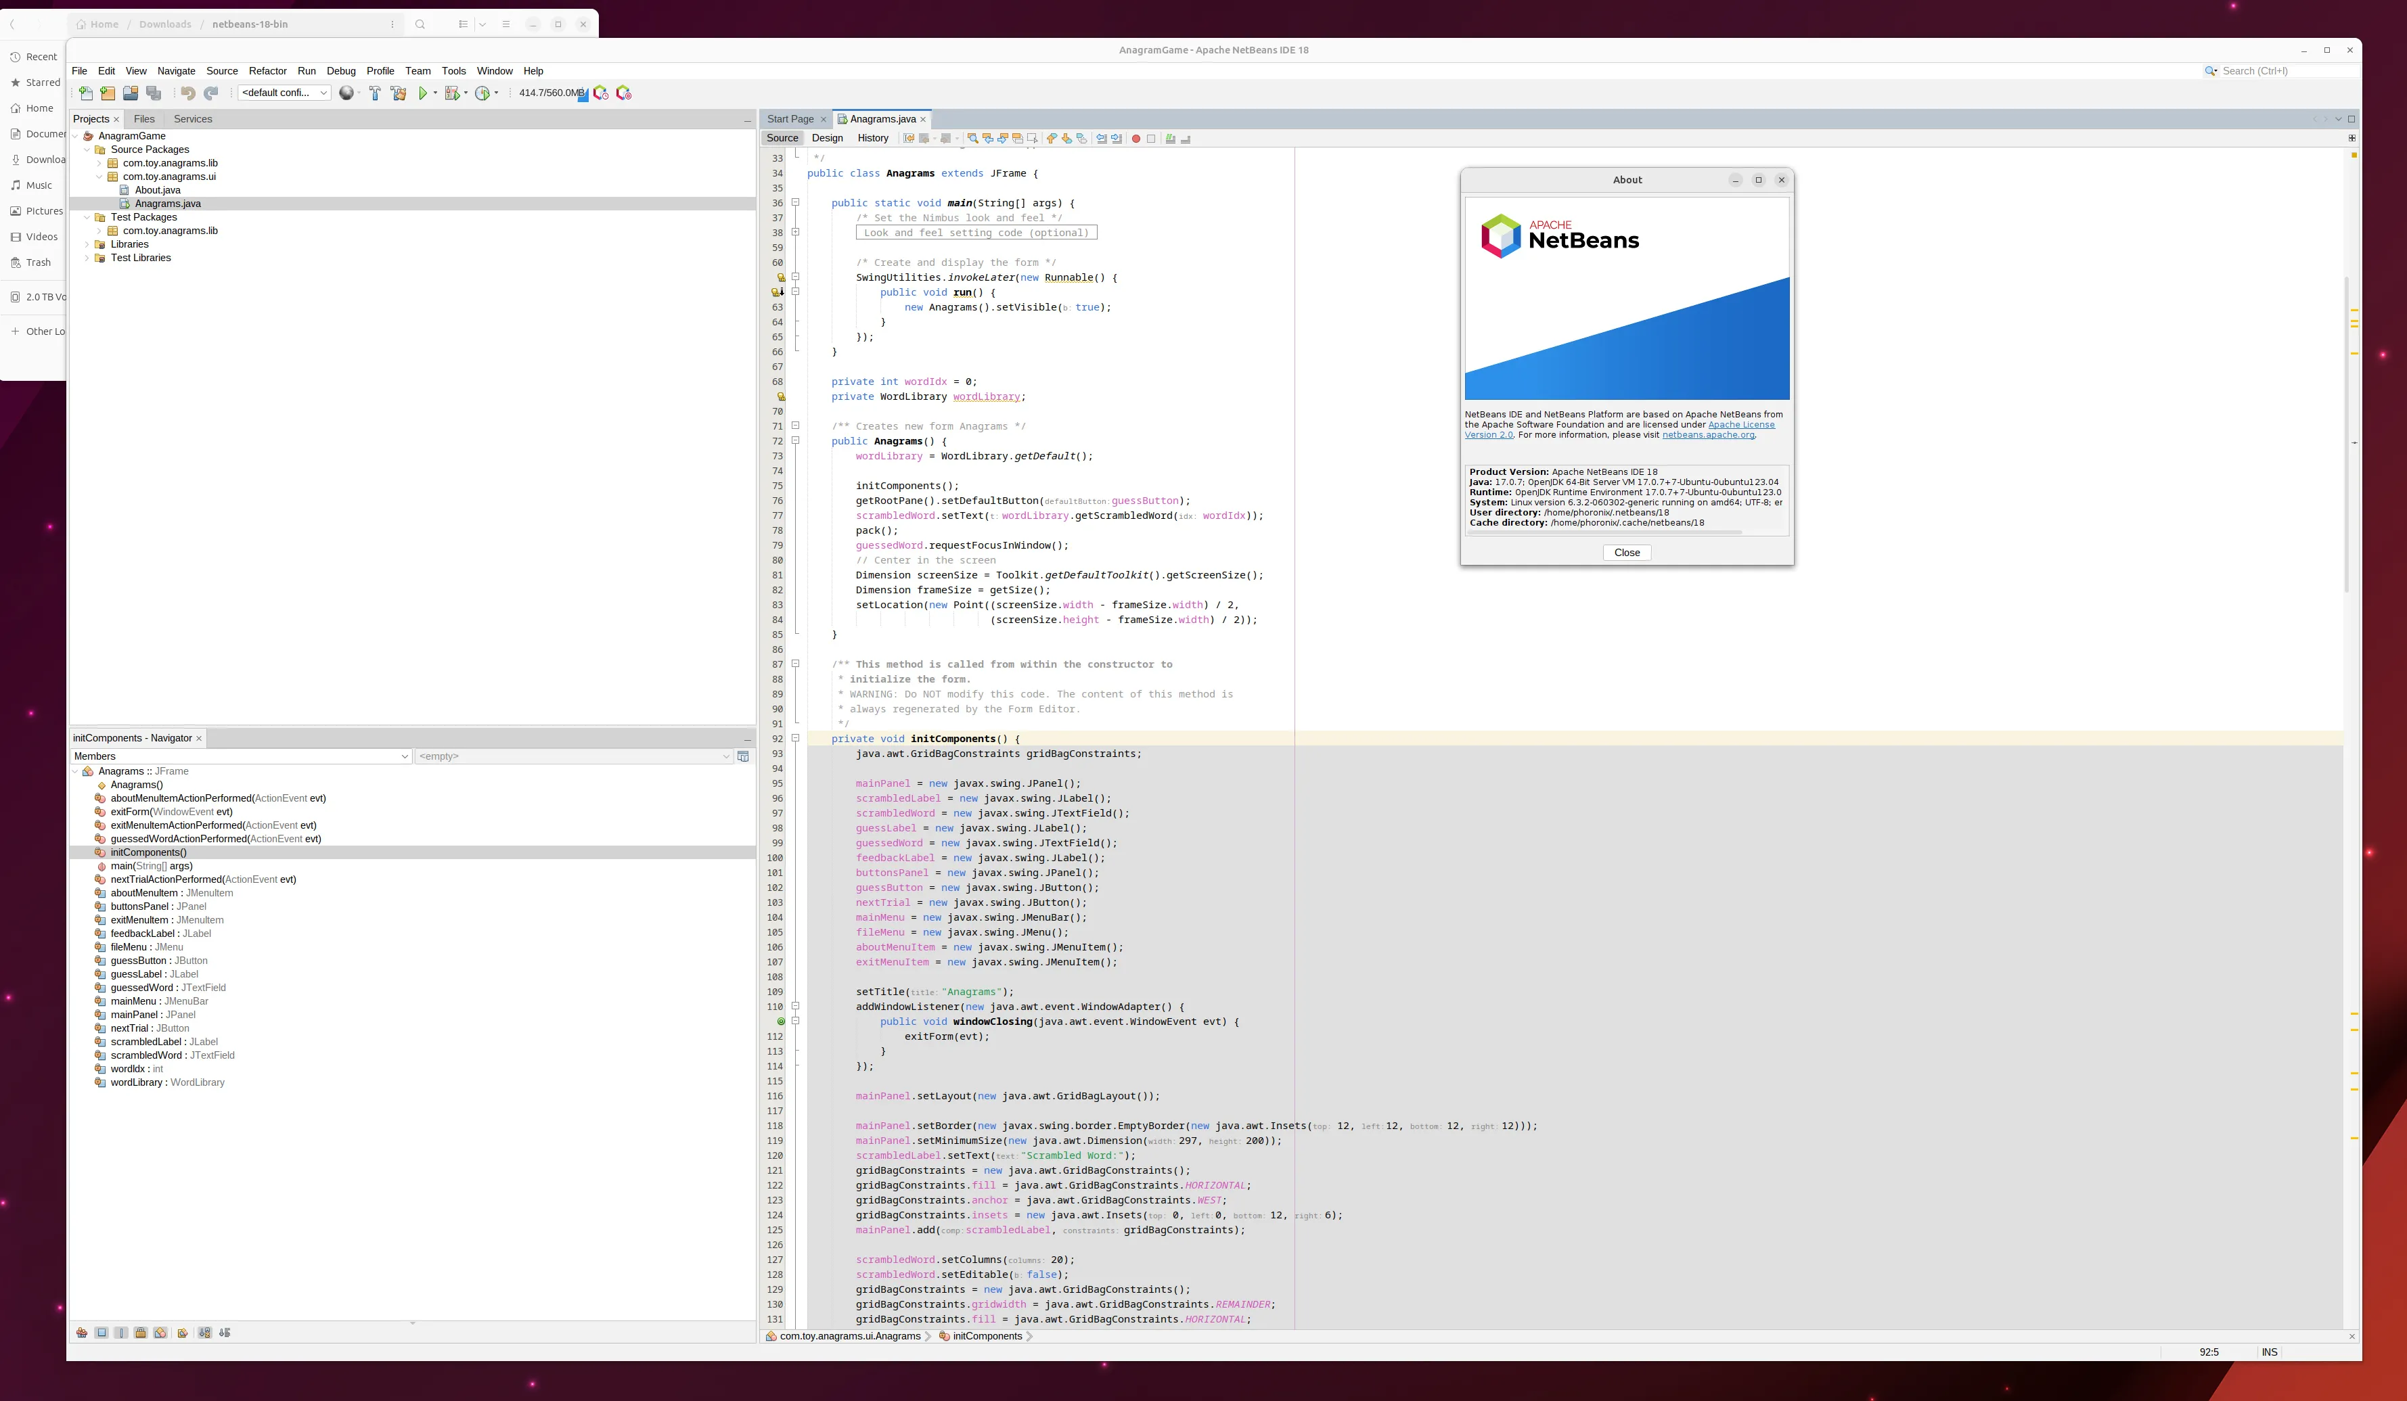Click the Undo toolbar icon
This screenshot has width=2407, height=1401.
188,93
